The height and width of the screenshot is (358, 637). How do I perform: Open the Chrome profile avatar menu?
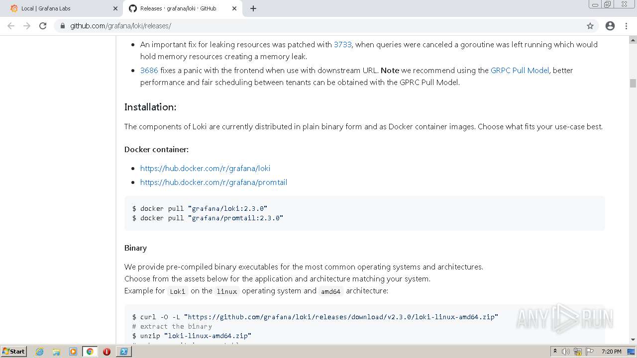[x=610, y=26]
